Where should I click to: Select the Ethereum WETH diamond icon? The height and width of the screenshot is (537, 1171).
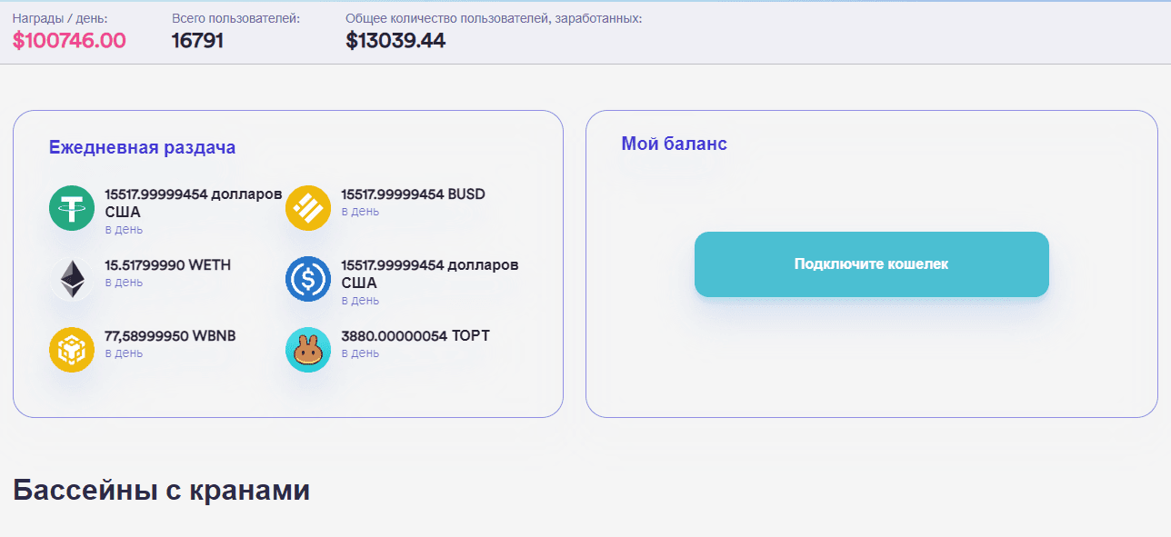coord(72,279)
